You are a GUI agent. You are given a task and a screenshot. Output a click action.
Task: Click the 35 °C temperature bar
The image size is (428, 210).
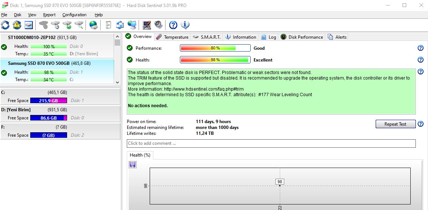tap(49, 54)
